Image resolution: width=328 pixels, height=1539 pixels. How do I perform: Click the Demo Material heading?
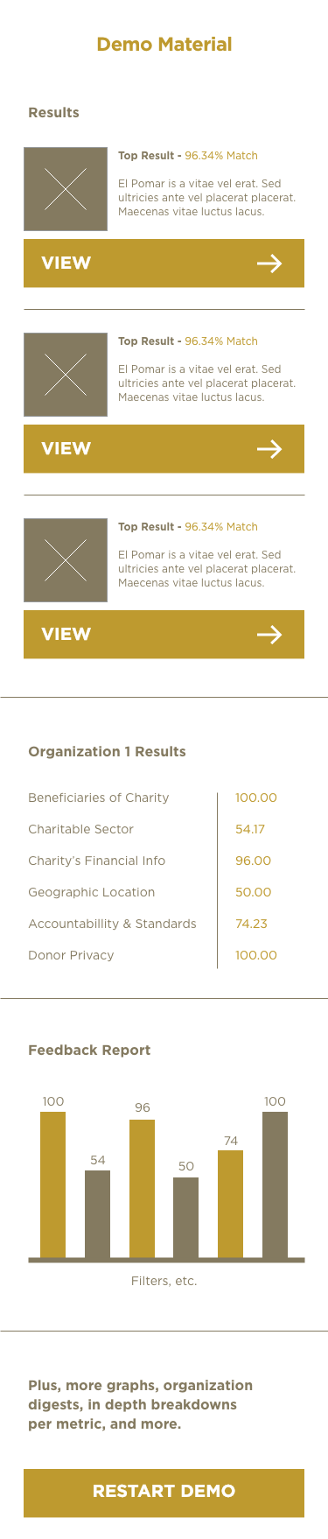[164, 45]
